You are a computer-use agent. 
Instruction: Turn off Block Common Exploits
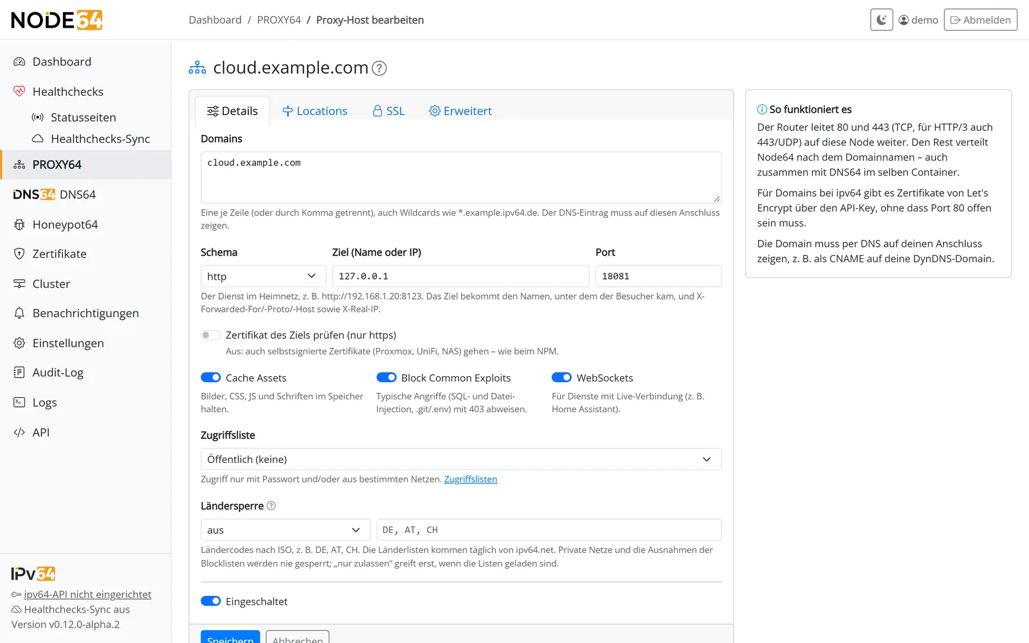pyautogui.click(x=386, y=377)
